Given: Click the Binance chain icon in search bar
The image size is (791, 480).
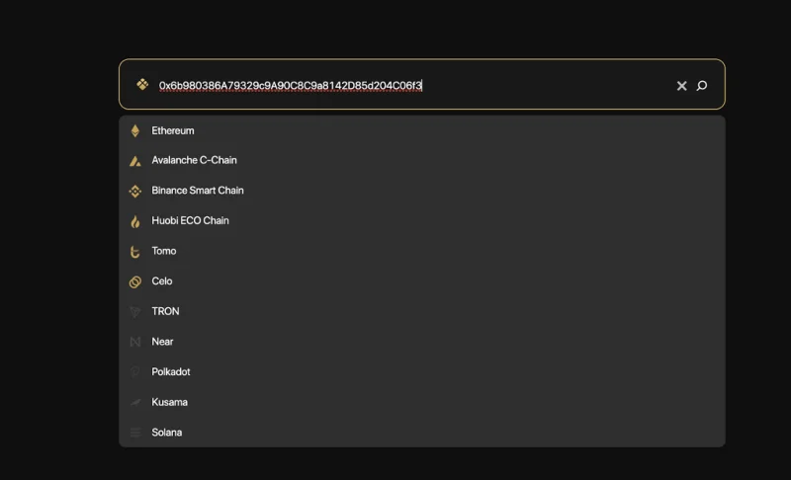Looking at the screenshot, I should [142, 85].
